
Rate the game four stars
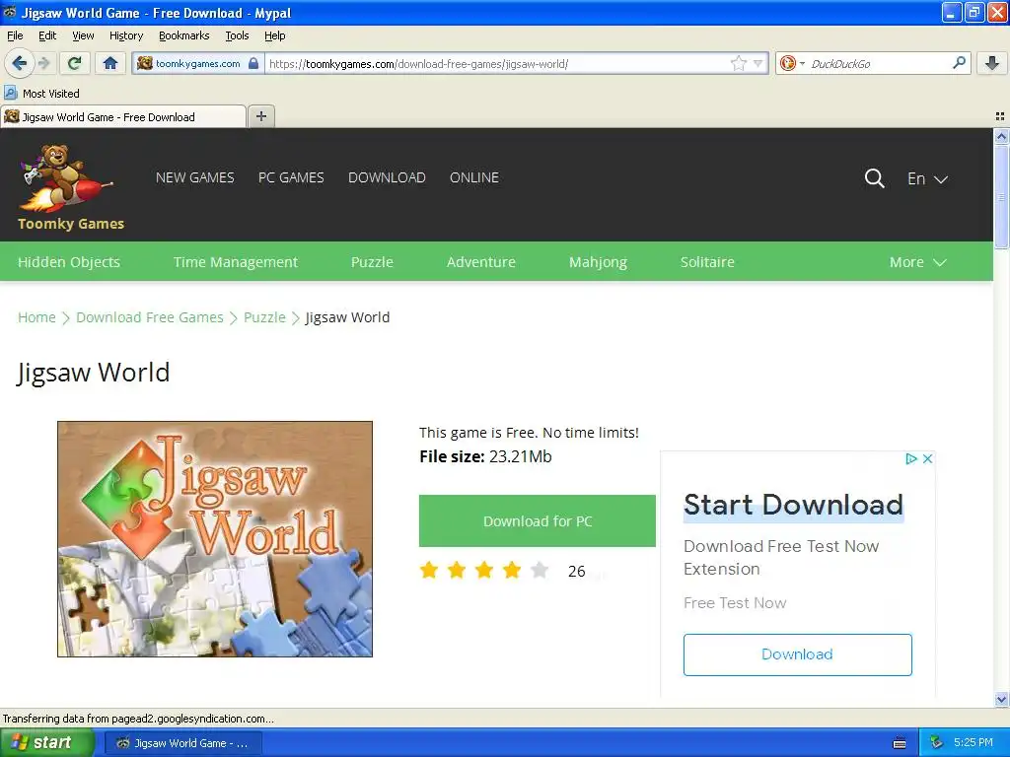click(x=512, y=570)
